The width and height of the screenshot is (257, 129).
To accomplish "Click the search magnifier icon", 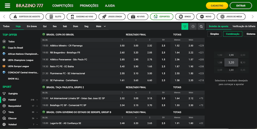I will (201, 27).
